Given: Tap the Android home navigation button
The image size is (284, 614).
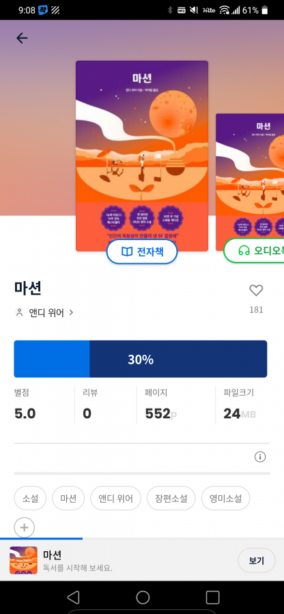Looking at the screenshot, I should click(x=143, y=597).
